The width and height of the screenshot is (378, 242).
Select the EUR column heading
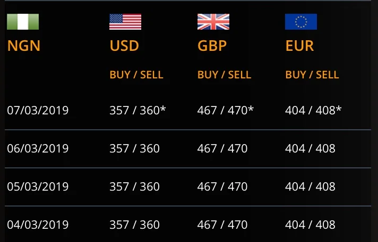299,46
